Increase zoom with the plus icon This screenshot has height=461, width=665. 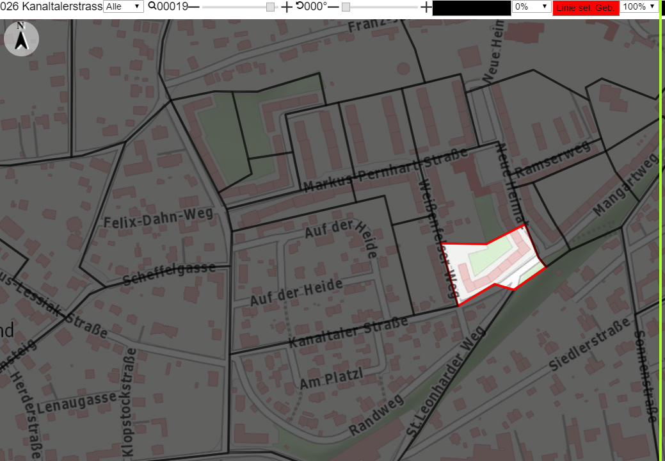[x=287, y=7]
